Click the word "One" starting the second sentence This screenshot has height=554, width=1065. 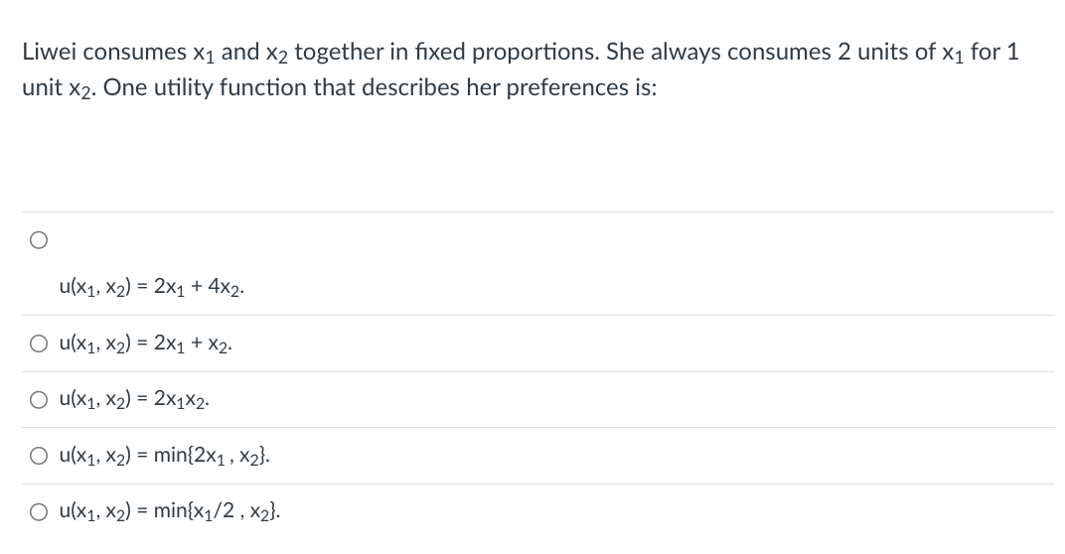124,86
